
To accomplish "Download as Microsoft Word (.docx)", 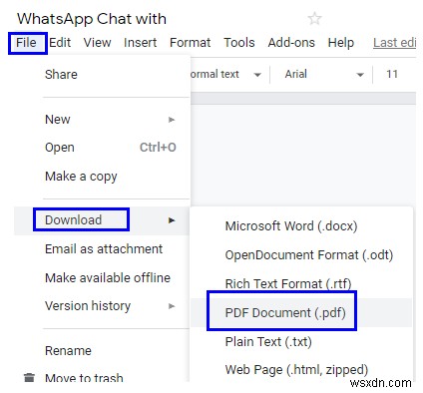I will [x=301, y=226].
